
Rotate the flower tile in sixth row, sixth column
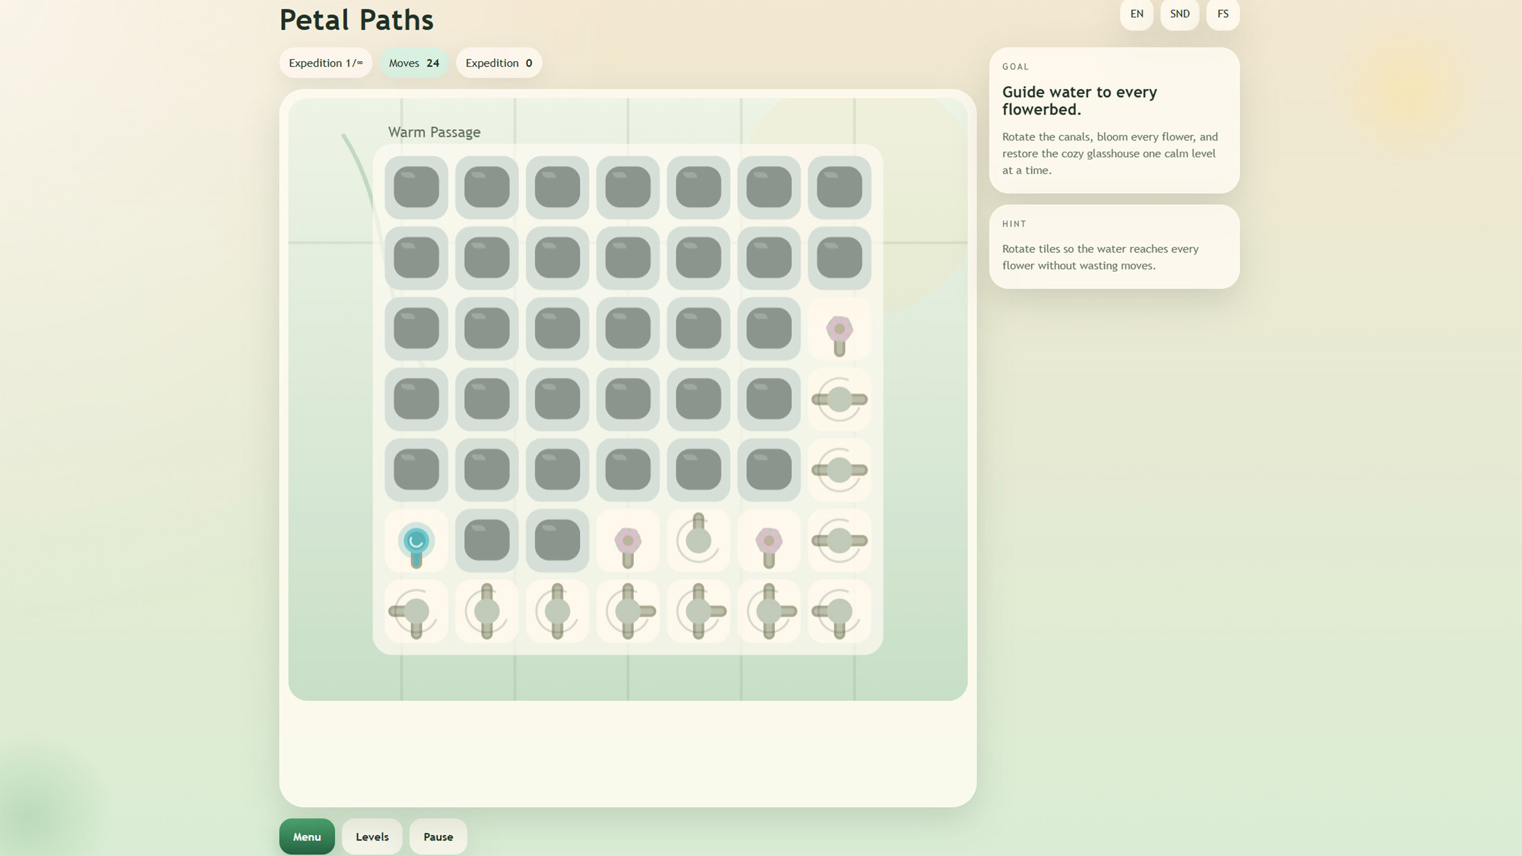coord(769,540)
